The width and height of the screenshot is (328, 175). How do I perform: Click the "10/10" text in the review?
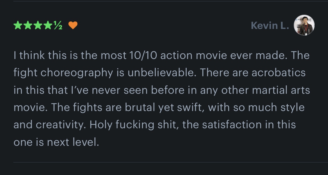tap(143, 56)
